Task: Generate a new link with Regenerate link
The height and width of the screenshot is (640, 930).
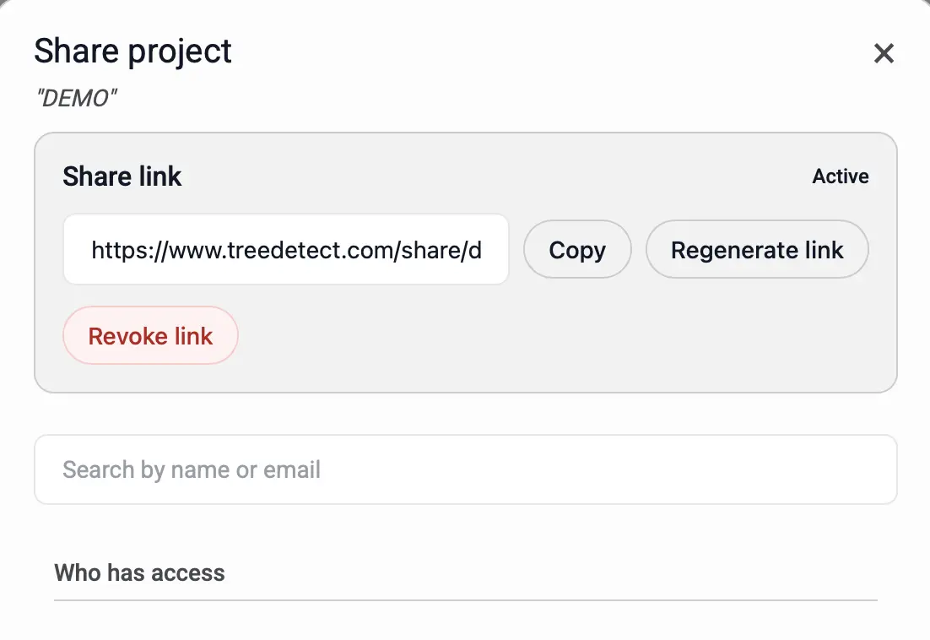Action: click(x=757, y=250)
